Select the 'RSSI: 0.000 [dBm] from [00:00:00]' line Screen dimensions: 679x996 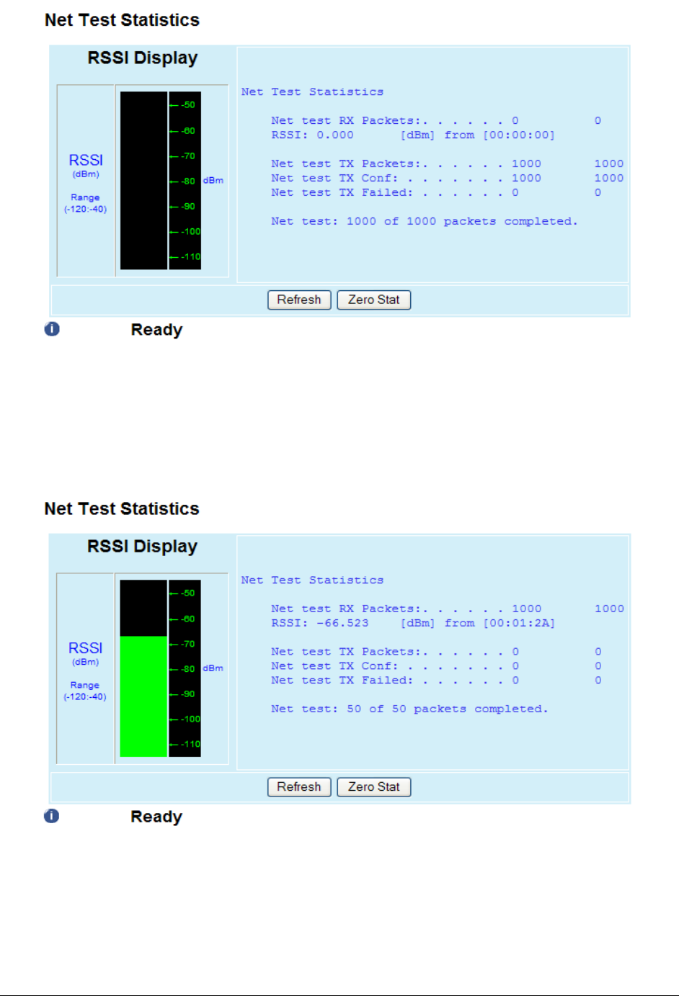413,135
